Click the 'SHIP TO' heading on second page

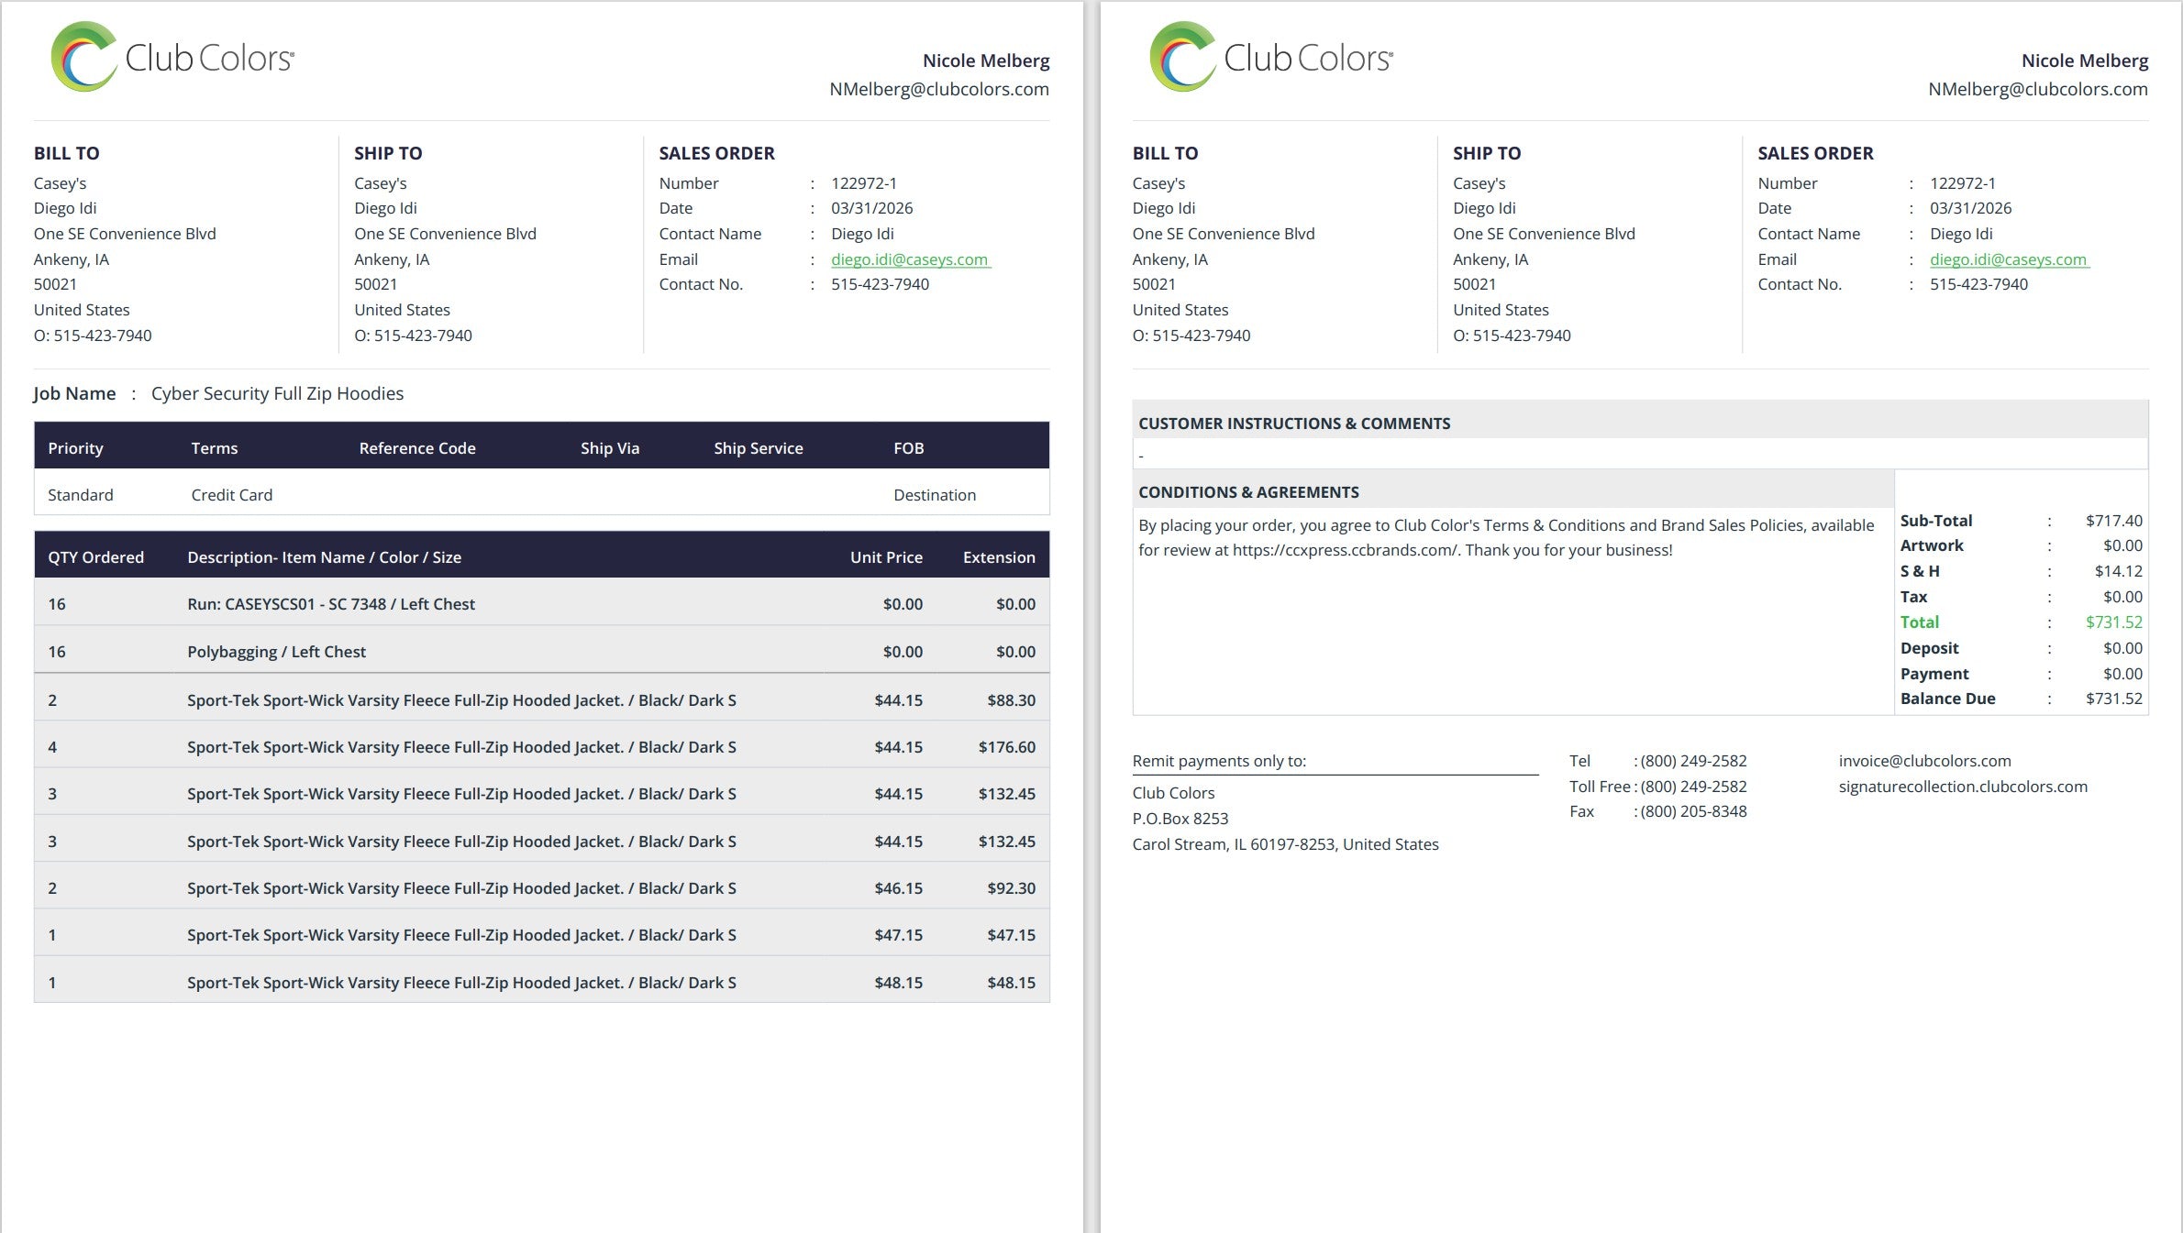coord(1487,153)
